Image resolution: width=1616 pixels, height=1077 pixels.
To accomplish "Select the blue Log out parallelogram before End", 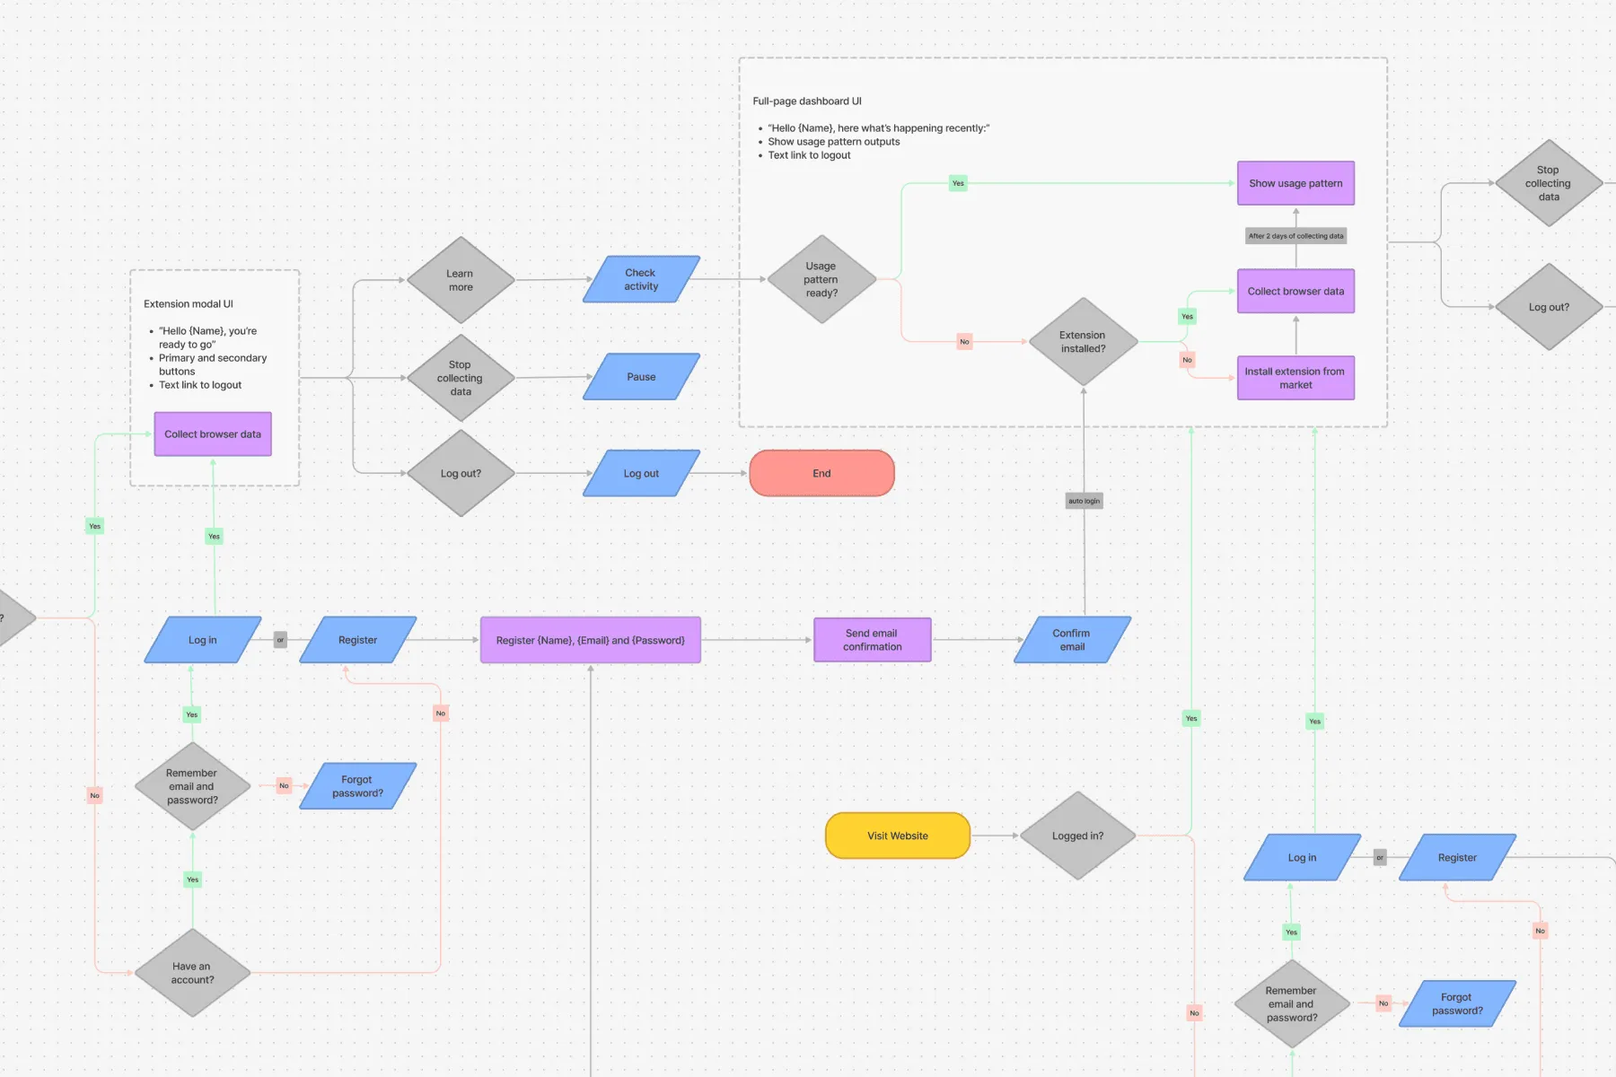I will point(641,473).
